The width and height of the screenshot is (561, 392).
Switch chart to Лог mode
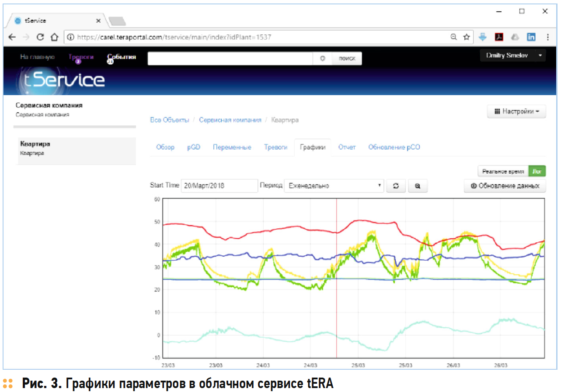click(537, 172)
